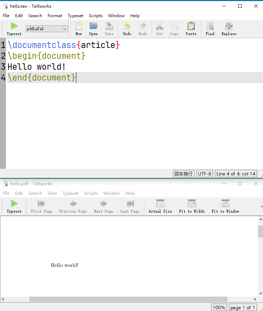
Task: Click the Redo arrow icon
Action: click(x=143, y=29)
